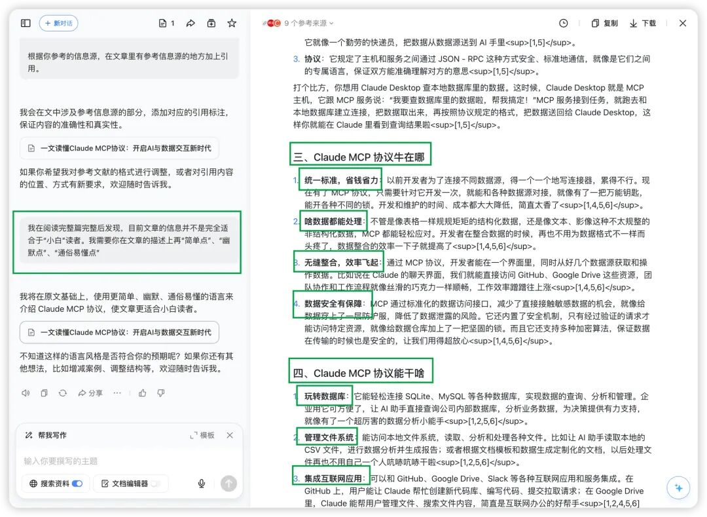The width and height of the screenshot is (707, 517).
Task: Download the document with 下载 button
Action: (643, 23)
